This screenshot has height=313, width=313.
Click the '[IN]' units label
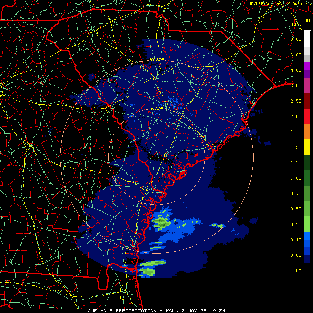(297, 24)
